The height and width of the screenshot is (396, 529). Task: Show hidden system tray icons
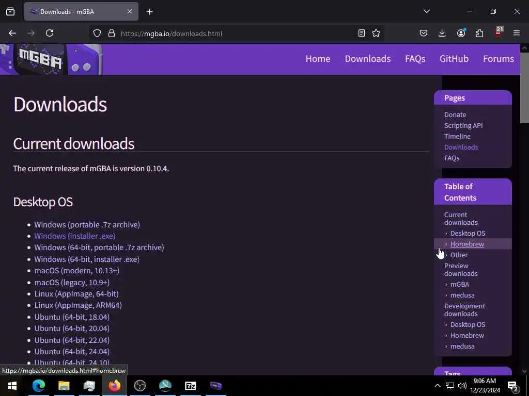(x=437, y=386)
